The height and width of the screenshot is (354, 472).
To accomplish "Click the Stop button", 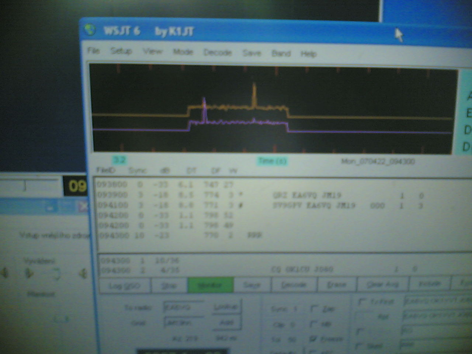I will (x=169, y=285).
